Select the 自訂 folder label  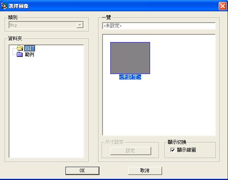[x=30, y=48]
